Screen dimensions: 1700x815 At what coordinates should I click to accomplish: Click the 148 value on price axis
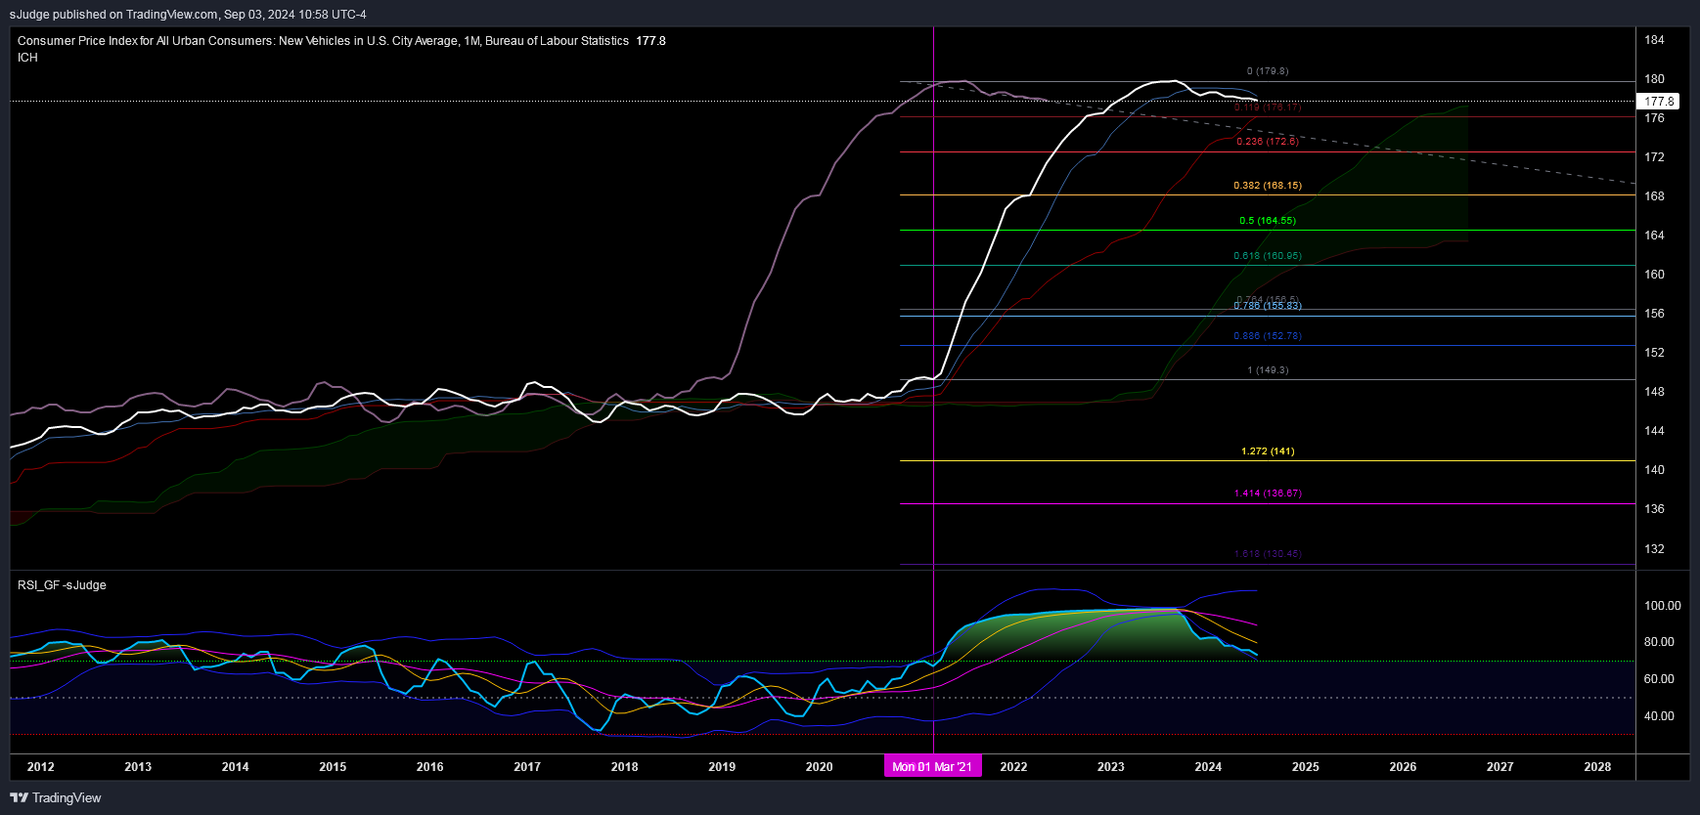coord(1654,392)
